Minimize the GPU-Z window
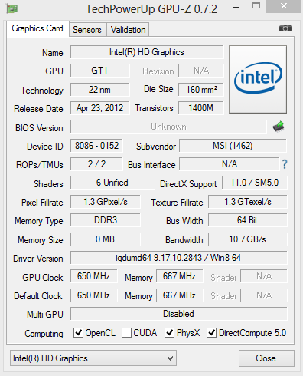 point(236,8)
